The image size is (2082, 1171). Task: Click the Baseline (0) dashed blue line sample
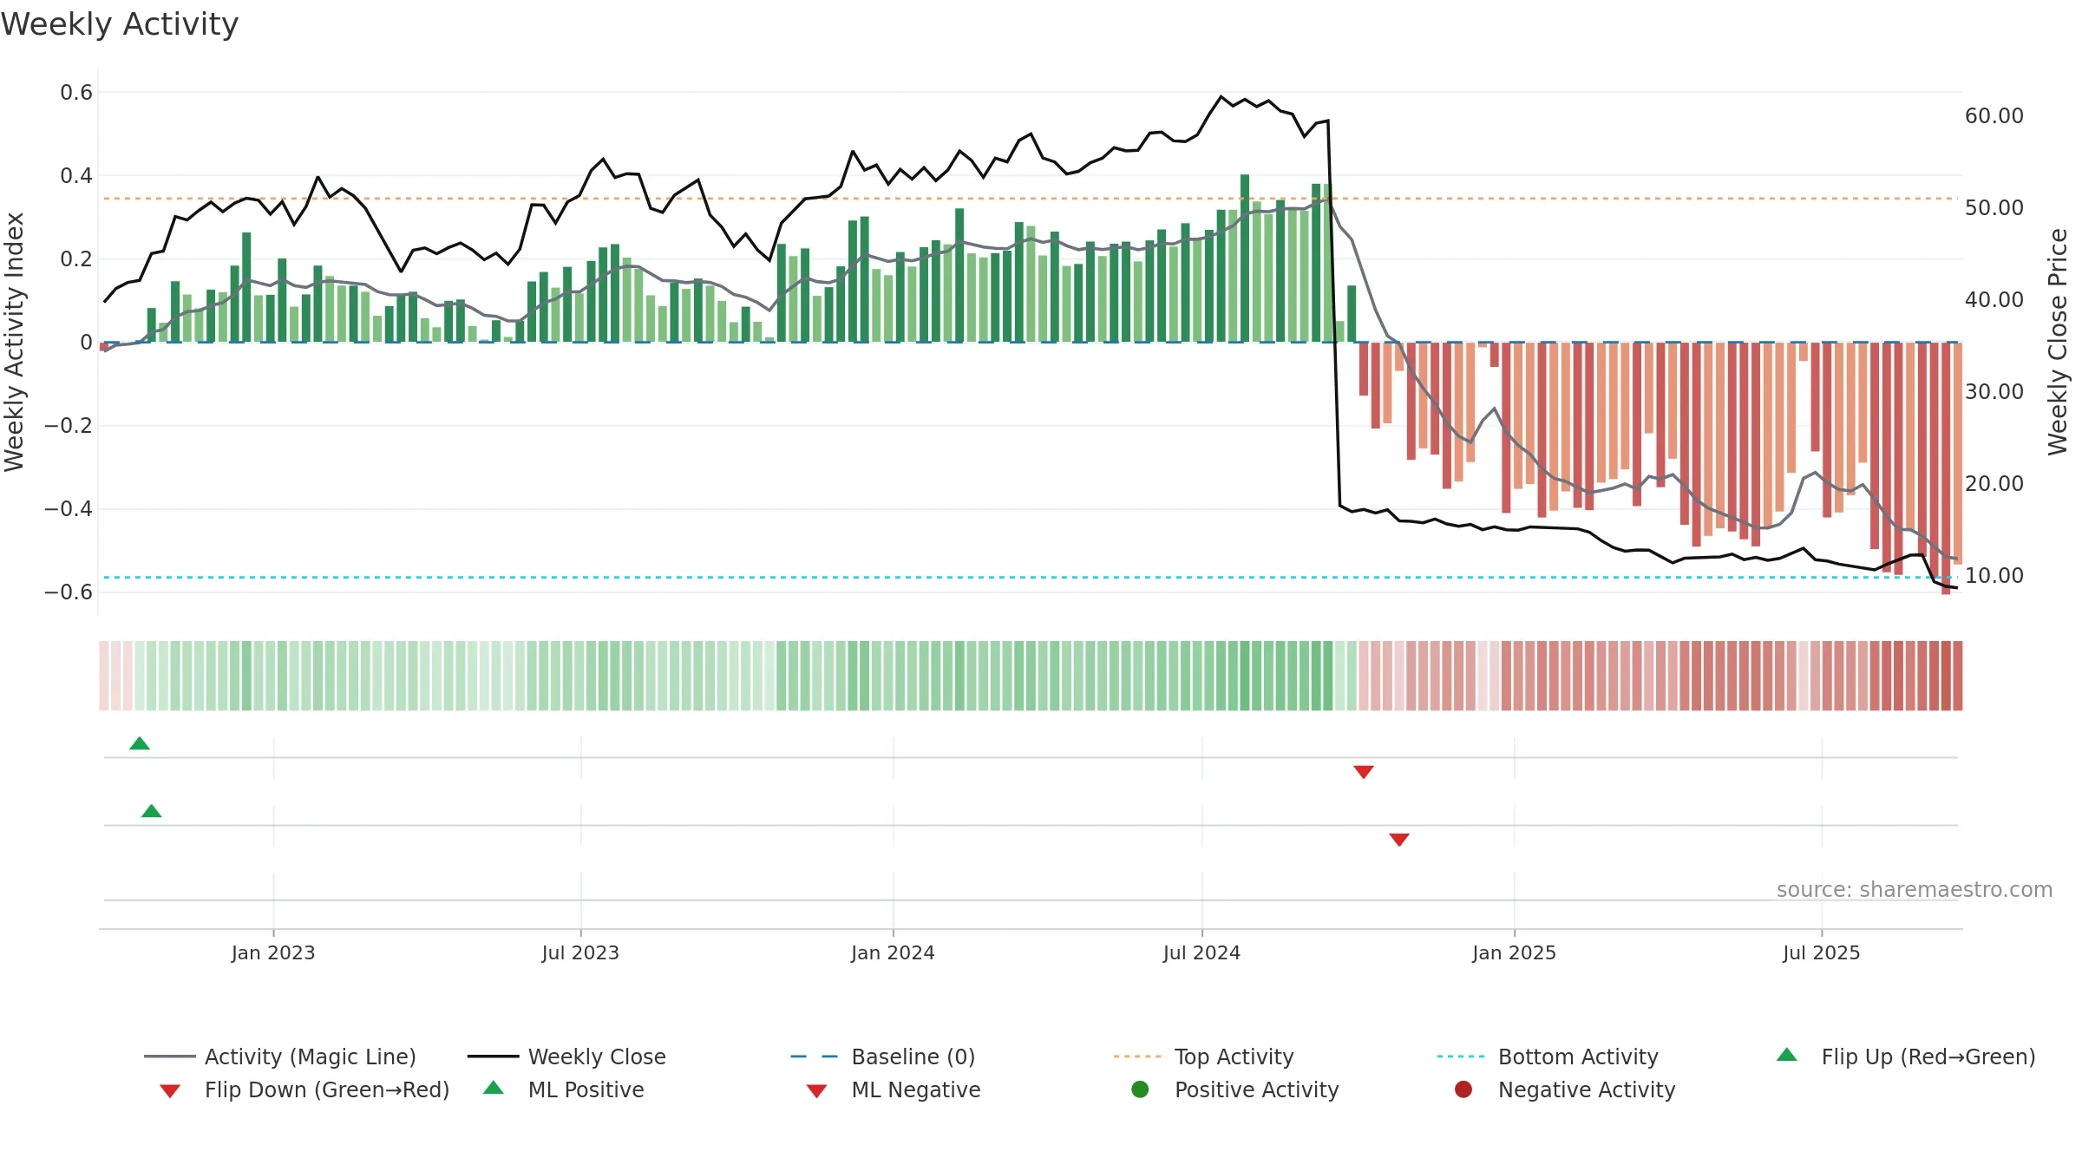click(815, 1057)
